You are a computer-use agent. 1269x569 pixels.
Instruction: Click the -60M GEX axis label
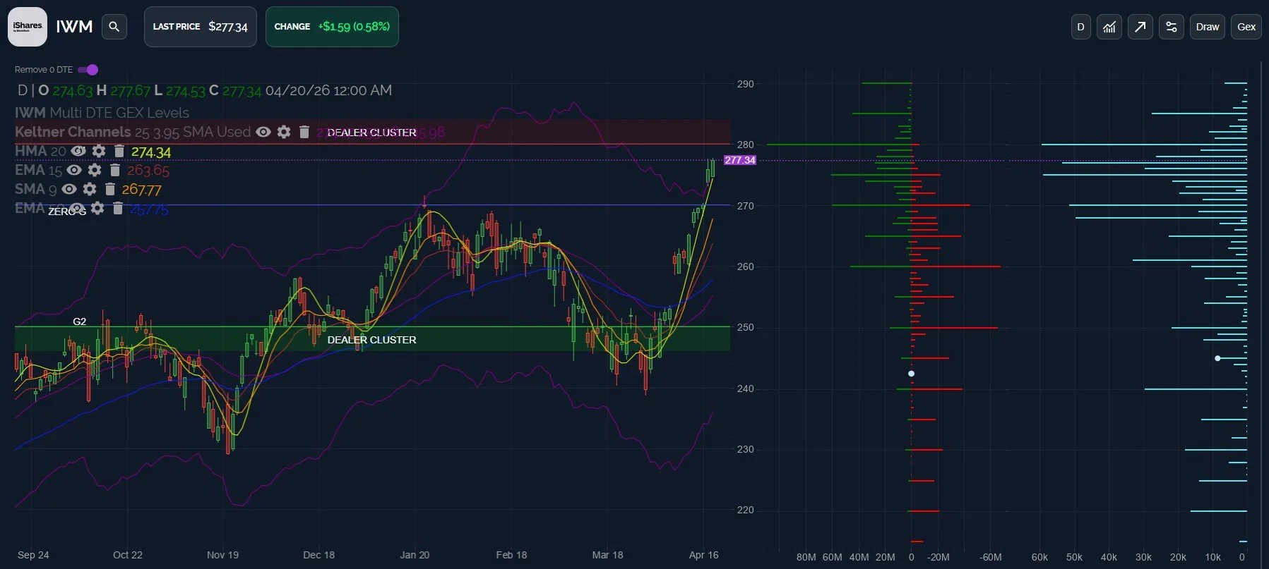point(990,557)
